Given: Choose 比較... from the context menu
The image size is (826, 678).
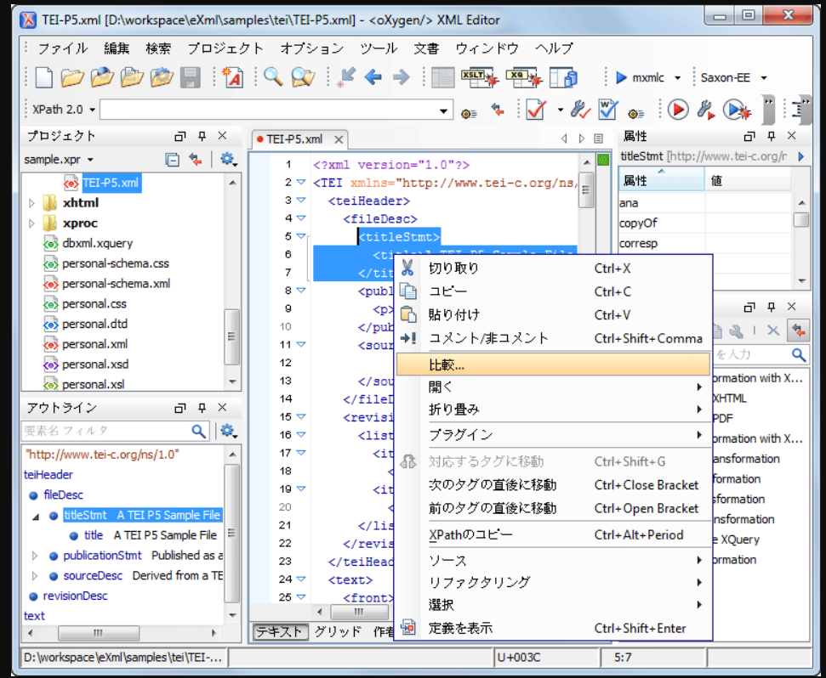Looking at the screenshot, I should pos(447,364).
